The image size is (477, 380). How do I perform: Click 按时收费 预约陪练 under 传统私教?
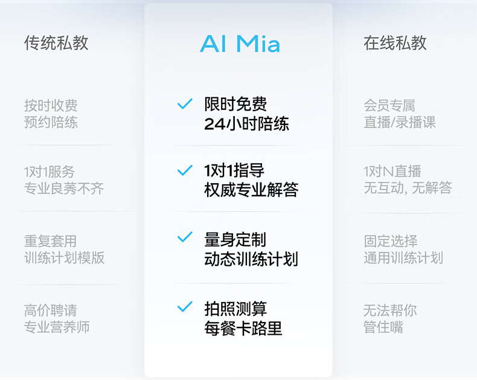tap(51, 114)
